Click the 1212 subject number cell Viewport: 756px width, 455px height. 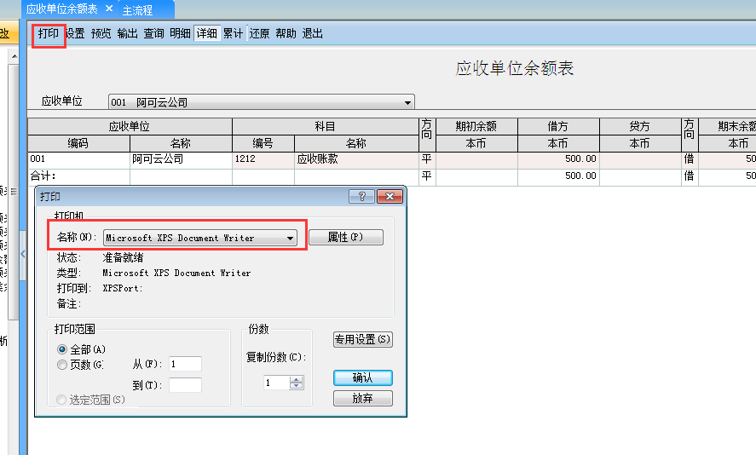click(x=263, y=159)
